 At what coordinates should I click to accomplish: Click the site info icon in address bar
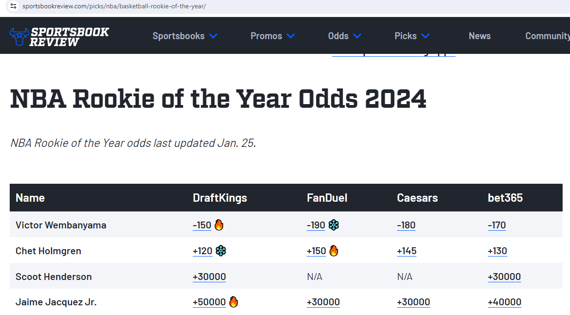click(13, 6)
